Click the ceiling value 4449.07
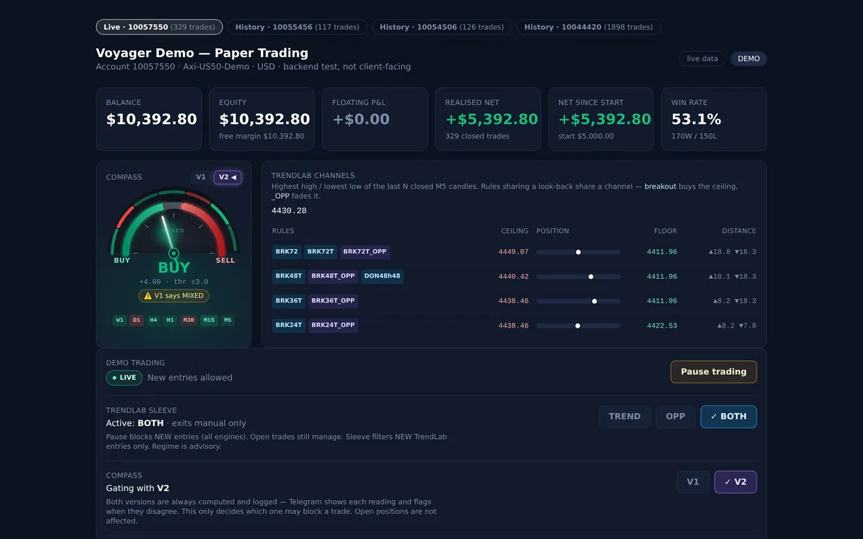The image size is (863, 539). 514,252
